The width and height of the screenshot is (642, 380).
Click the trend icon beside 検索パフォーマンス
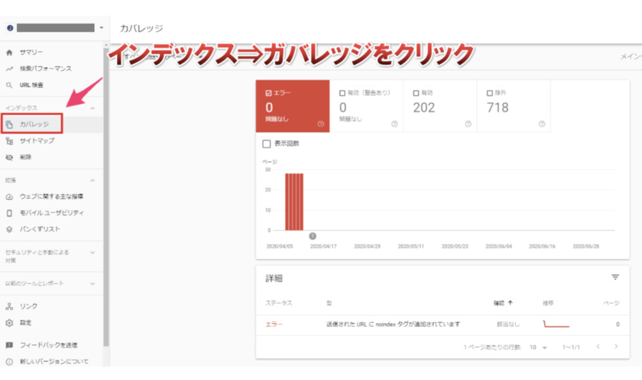(x=9, y=69)
